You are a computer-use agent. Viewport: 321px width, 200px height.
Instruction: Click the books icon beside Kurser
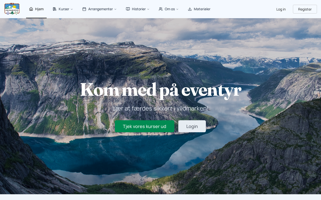[55, 9]
